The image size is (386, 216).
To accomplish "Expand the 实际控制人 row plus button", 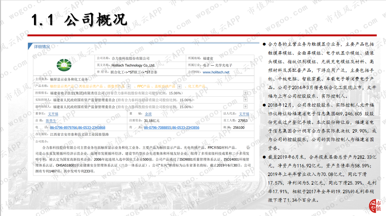I will [245, 100].
